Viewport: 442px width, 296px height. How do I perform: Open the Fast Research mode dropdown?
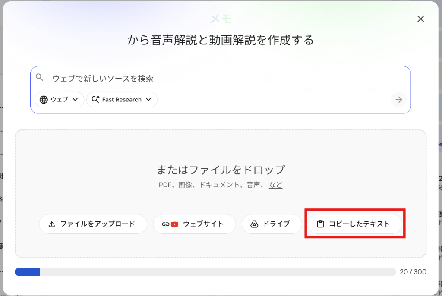click(122, 100)
